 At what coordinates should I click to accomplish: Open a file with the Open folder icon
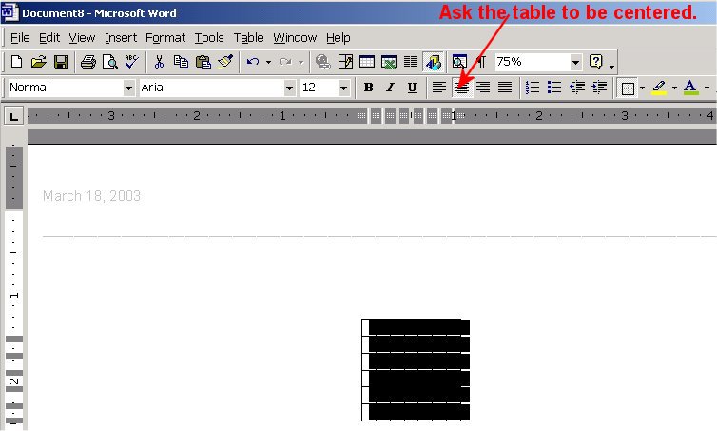[39, 62]
